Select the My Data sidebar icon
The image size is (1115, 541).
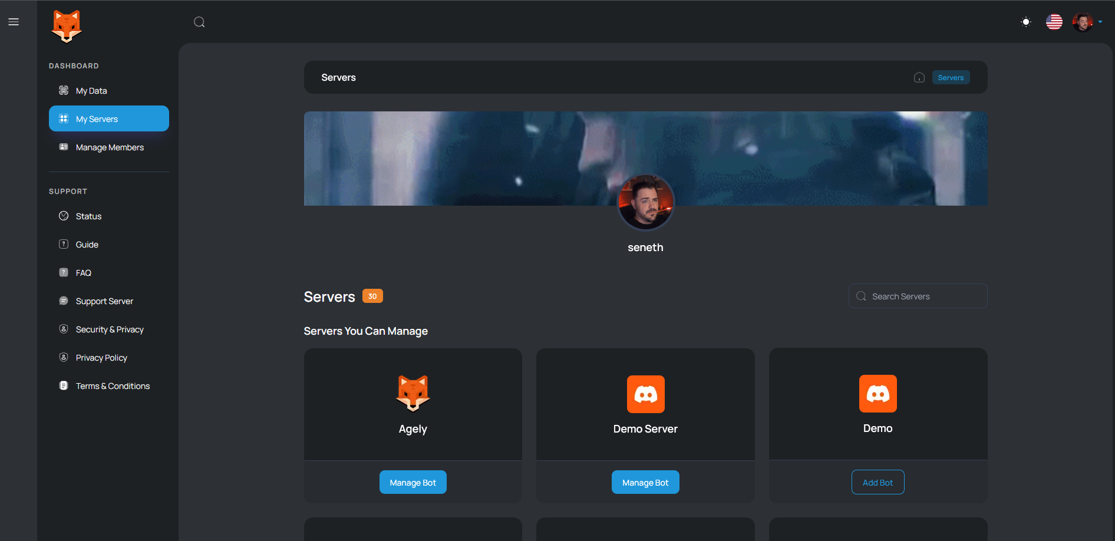point(64,90)
